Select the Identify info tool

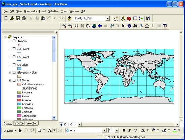pyautogui.click(x=129, y=26)
